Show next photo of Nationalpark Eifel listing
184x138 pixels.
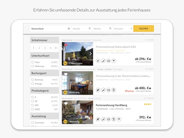tap(91, 54)
